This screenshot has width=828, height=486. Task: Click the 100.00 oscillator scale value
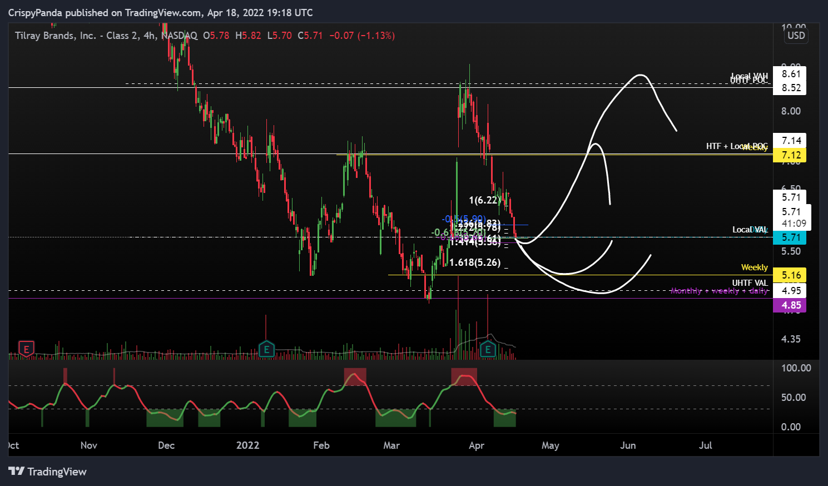click(796, 368)
